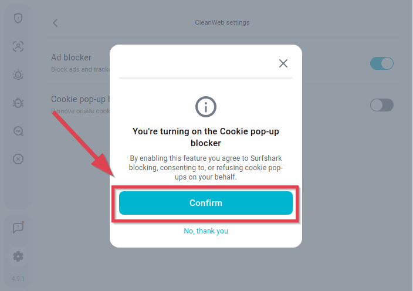The height and width of the screenshot is (291, 413).
Task: Click the hexagon X sidebar icon
Action: point(18,159)
